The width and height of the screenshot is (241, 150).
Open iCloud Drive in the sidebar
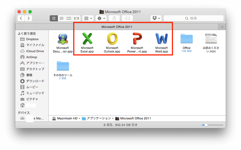(x=32, y=51)
